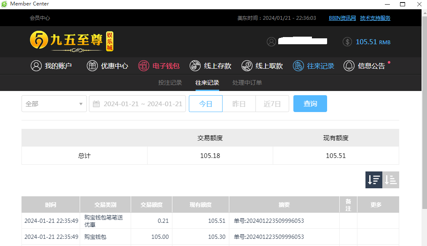This screenshot has width=427, height=246.
Task: Click the 线上存款 deposit icon
Action: tap(195, 66)
